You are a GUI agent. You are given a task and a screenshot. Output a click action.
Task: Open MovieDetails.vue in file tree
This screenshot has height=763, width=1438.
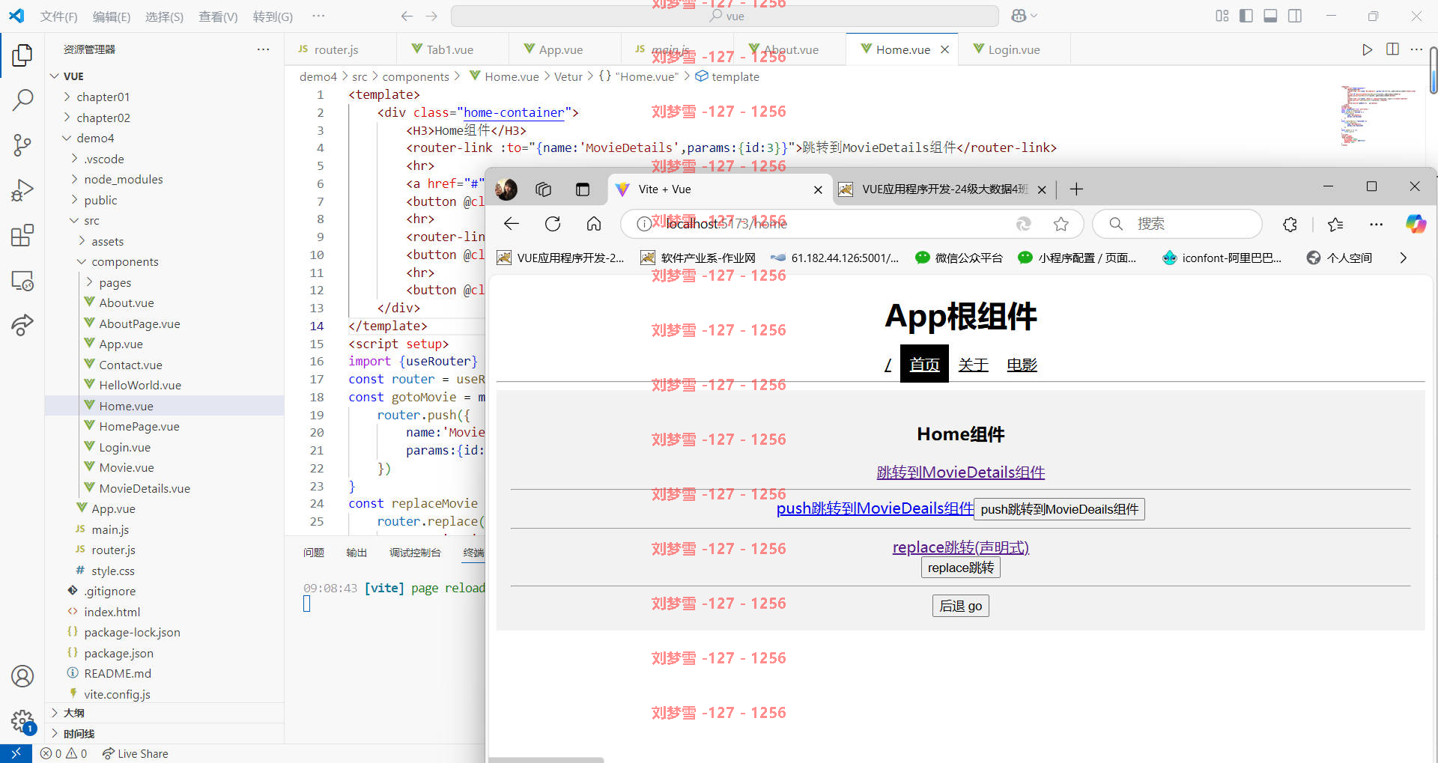pos(145,488)
